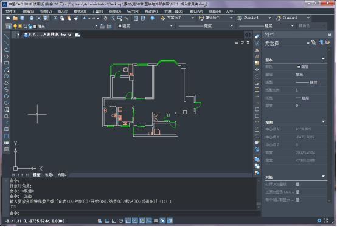Screen dimensions: 337x227
Task: Select the Revision cloud tool
Action: click(x=6, y=83)
